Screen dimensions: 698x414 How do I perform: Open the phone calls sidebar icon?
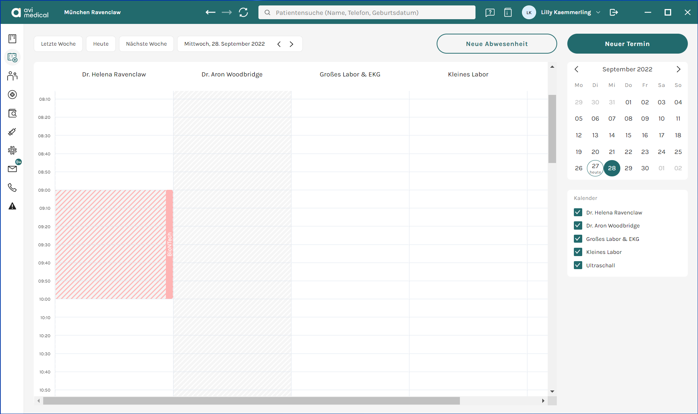12,188
